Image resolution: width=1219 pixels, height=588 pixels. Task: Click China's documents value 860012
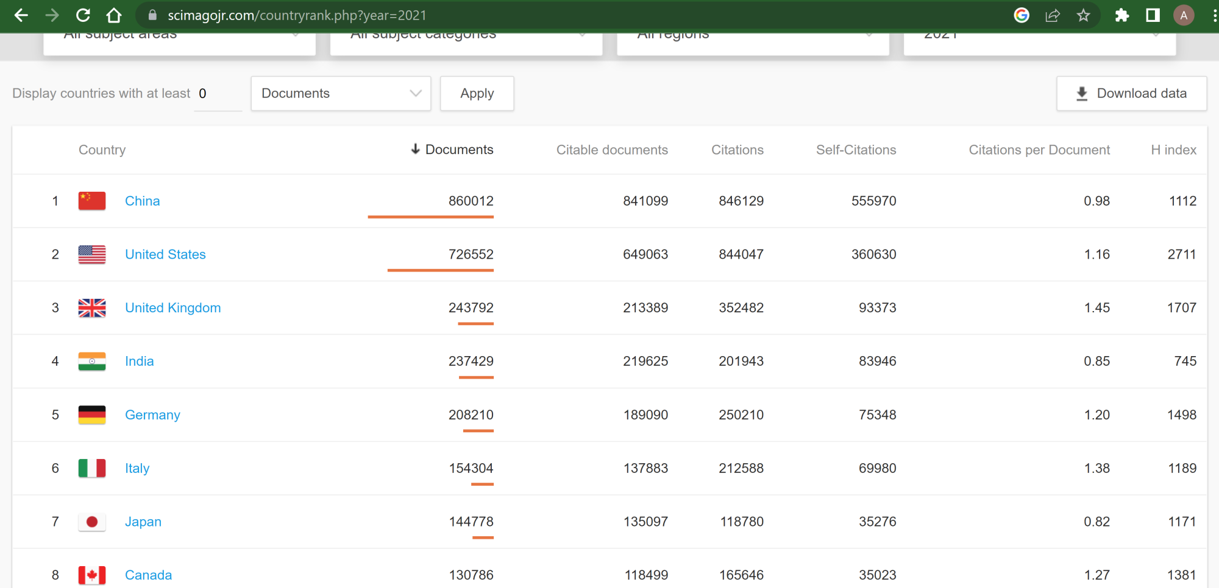471,201
